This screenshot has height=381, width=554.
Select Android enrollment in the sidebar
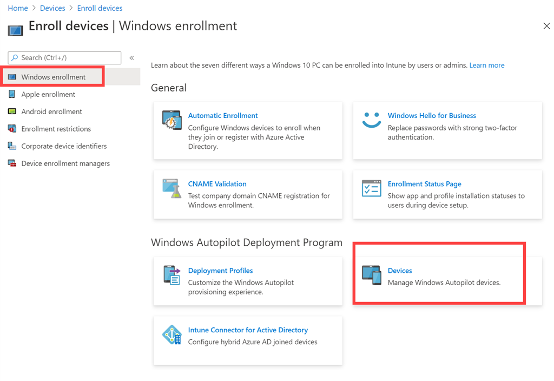point(51,111)
